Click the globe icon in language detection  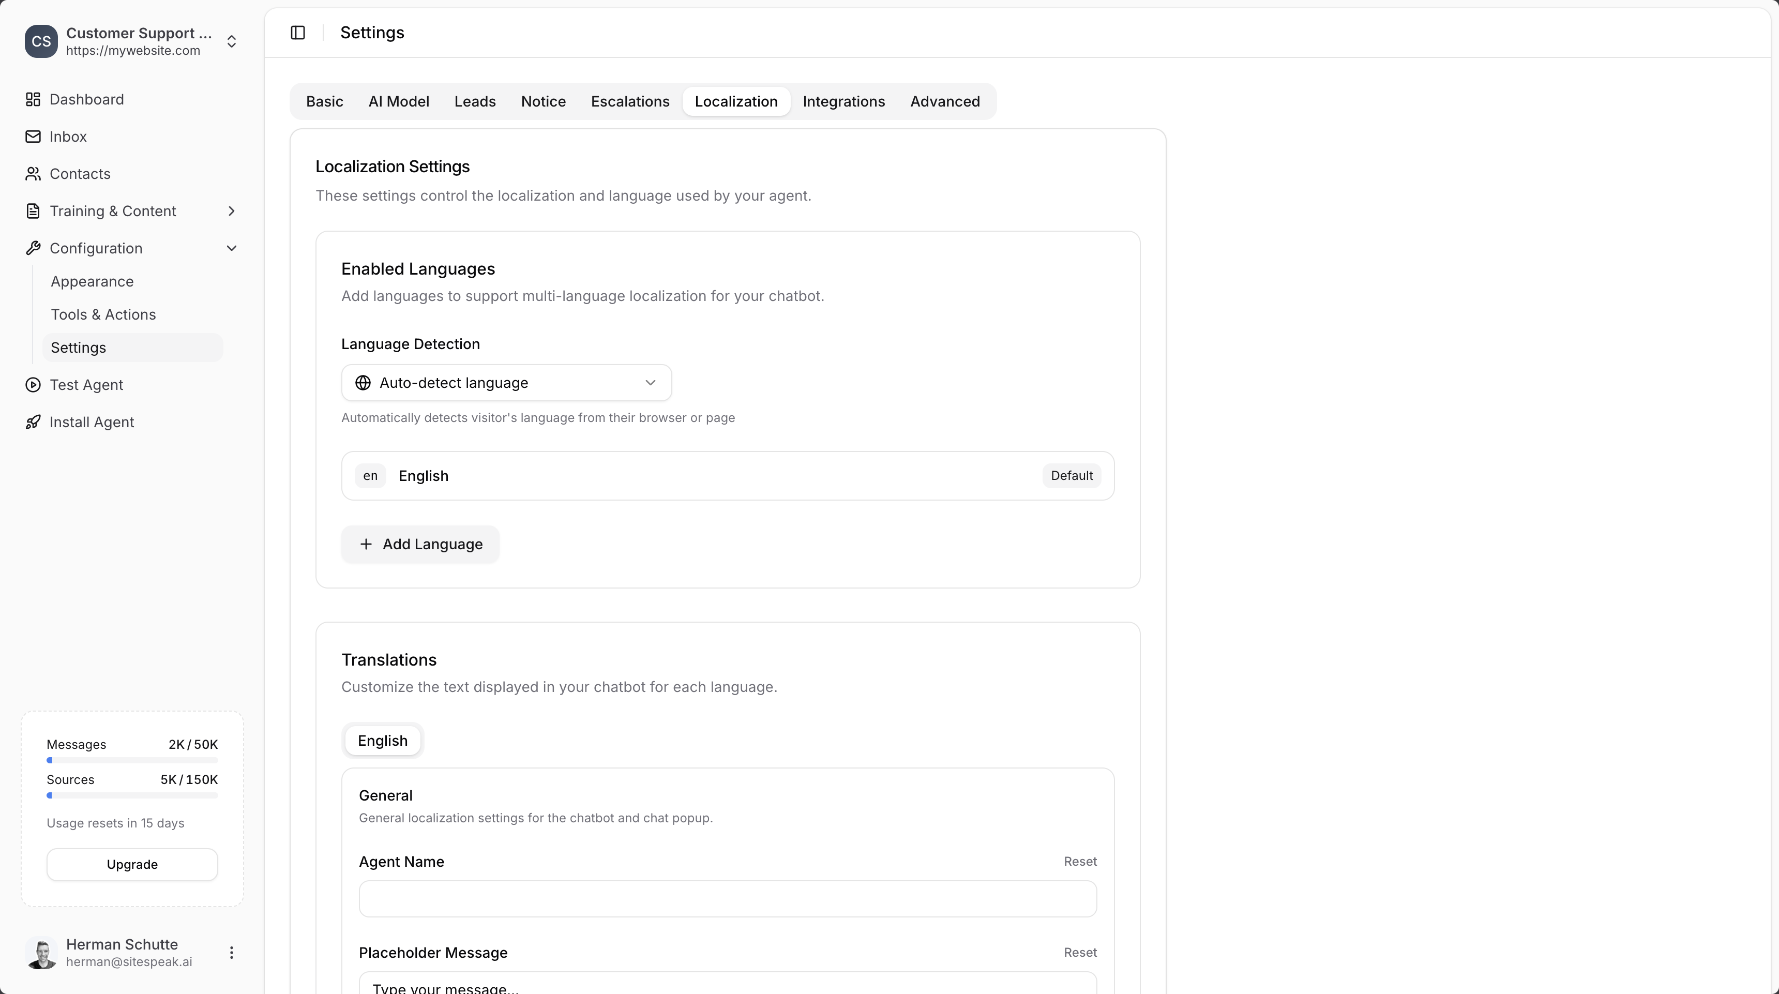click(364, 383)
